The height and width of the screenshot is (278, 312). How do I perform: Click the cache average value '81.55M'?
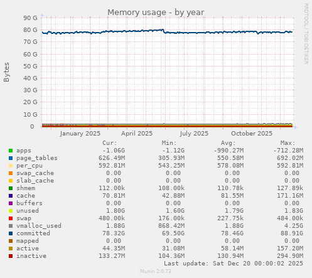[x=232, y=196]
